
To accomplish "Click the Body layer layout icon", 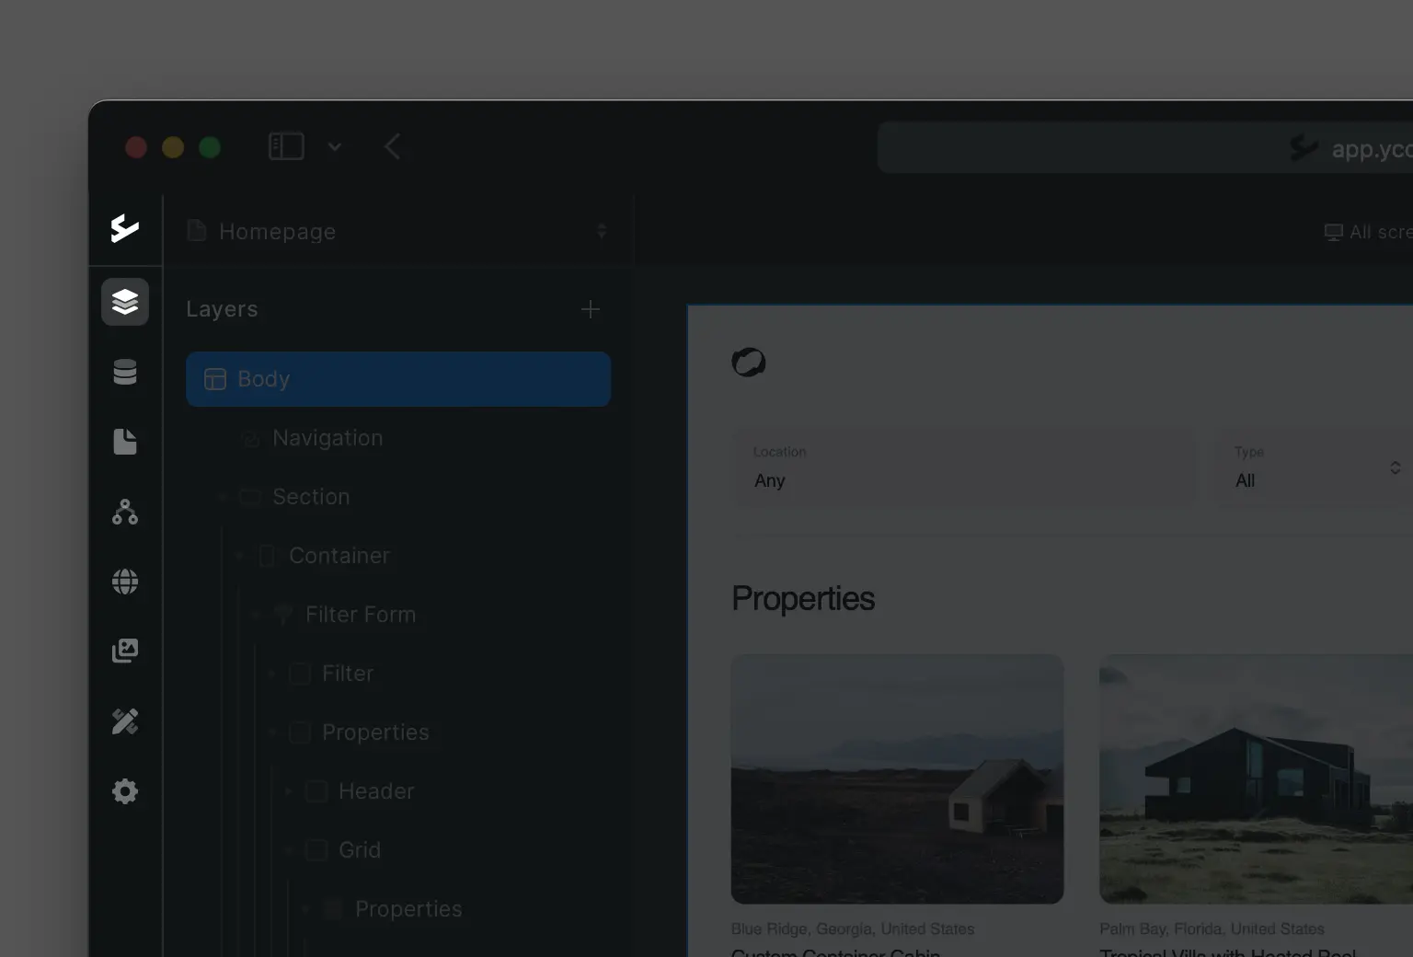I will [215, 379].
